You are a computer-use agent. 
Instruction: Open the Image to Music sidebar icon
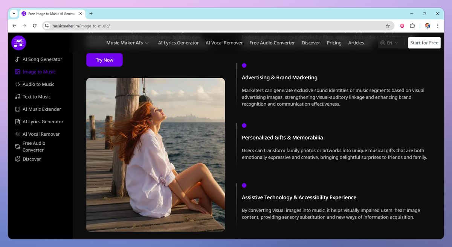[x=17, y=71]
